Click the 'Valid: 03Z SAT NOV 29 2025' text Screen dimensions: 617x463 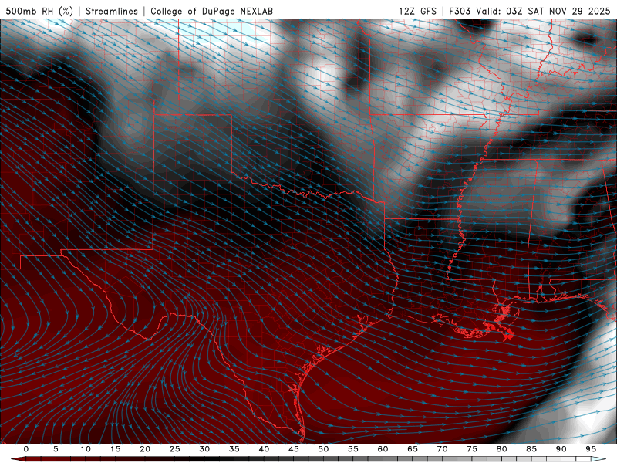tap(543, 11)
